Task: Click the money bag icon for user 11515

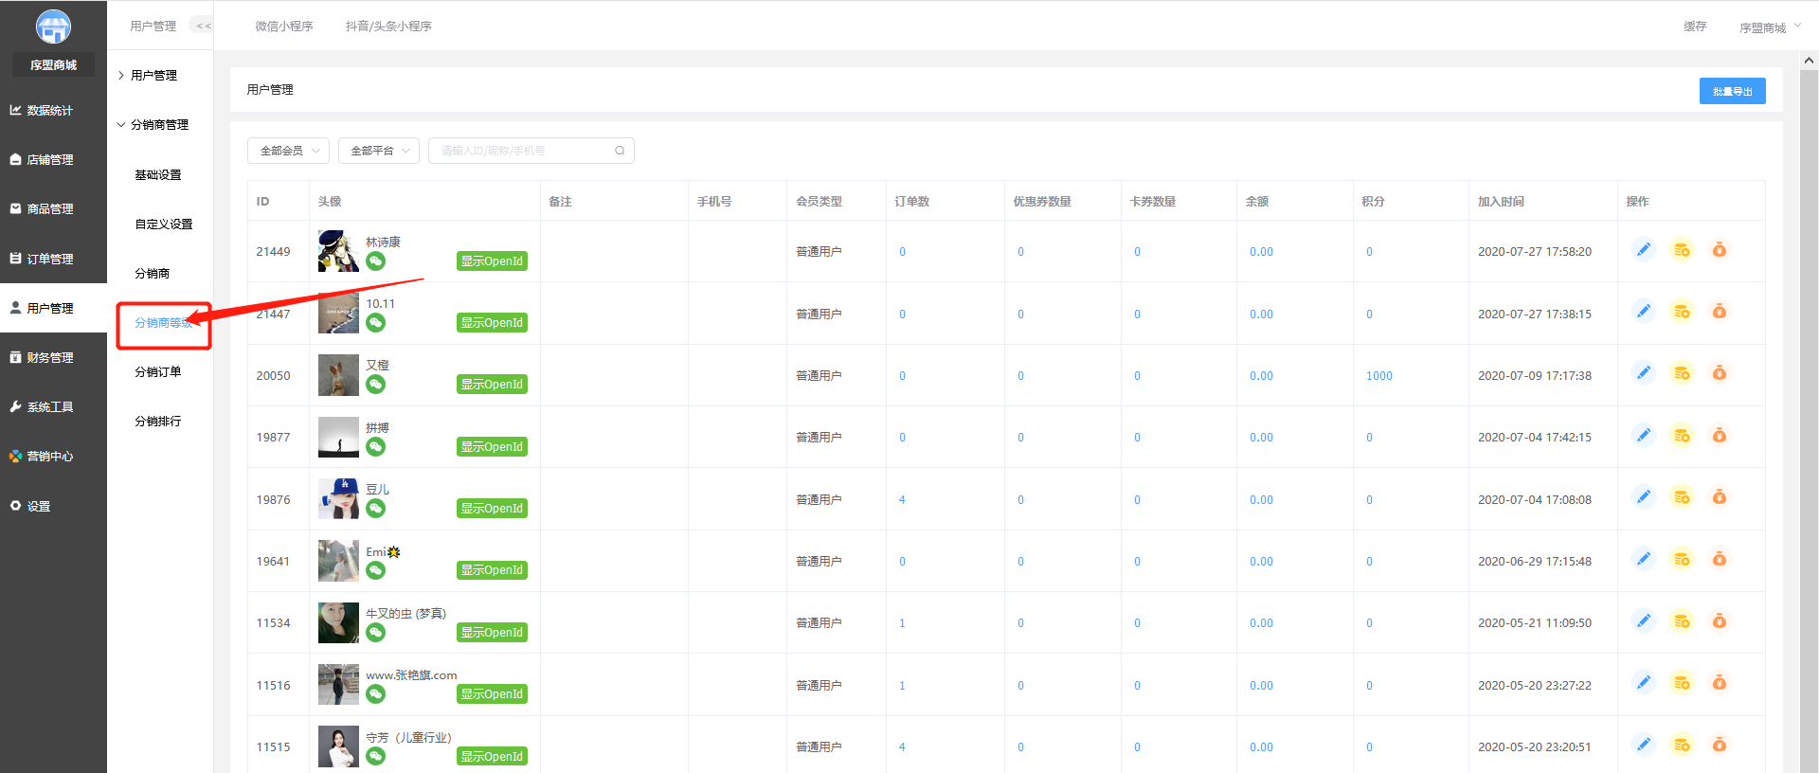Action: click(1719, 746)
